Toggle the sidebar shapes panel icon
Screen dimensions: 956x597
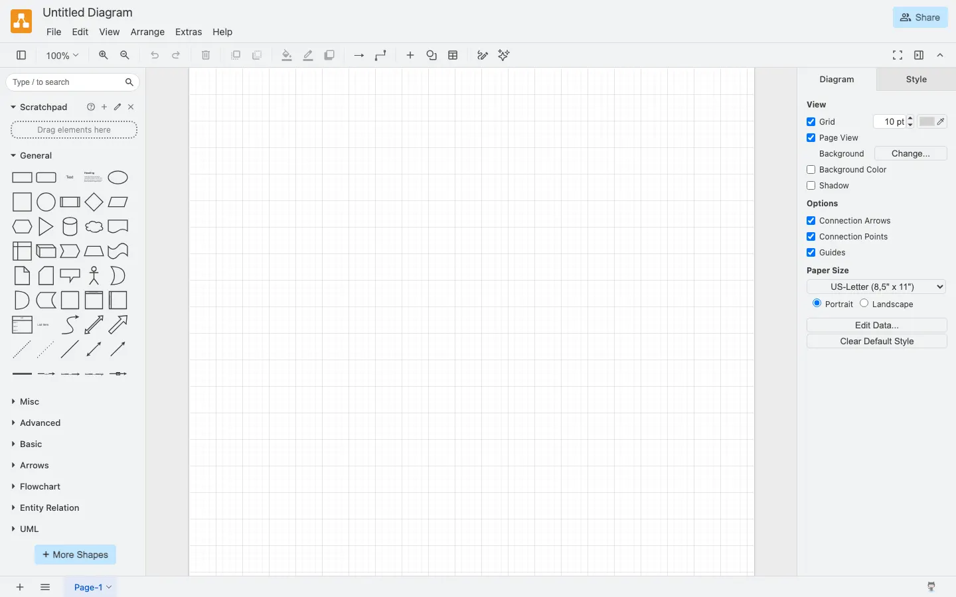tap(21, 56)
